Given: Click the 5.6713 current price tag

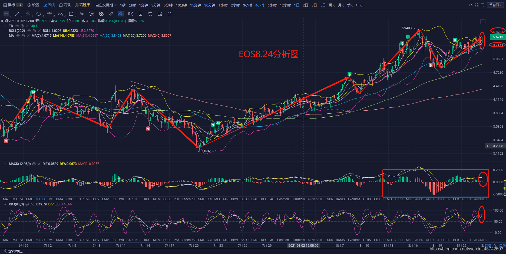Looking at the screenshot, I should (498, 37).
